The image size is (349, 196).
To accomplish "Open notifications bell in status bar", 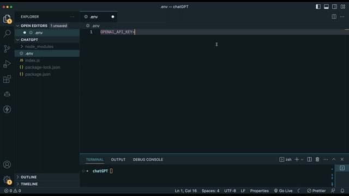I will pos(342,191).
